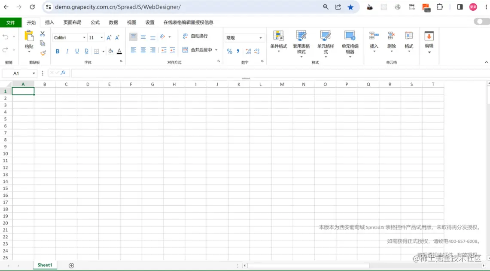This screenshot has height=271, width=490.
Task: Apply comma style number format
Action: (x=238, y=51)
